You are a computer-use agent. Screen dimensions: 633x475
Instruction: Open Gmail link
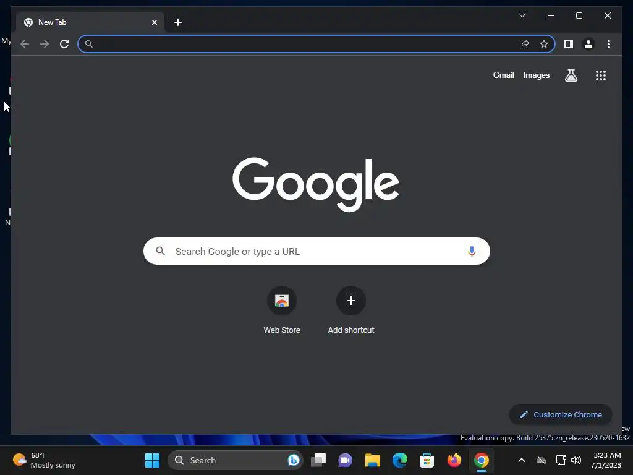click(x=503, y=75)
